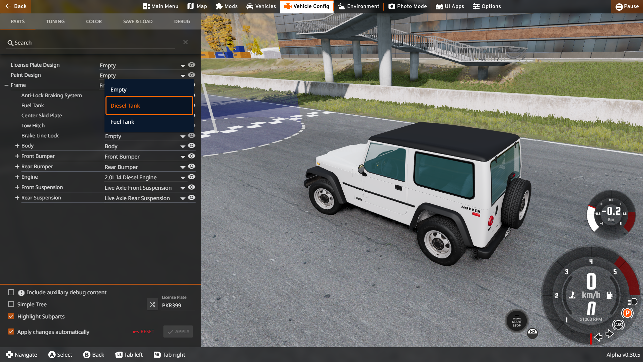Open the Live Axle Front Suspension dropdown
Viewport: 643px width, 362px height.
(145, 188)
